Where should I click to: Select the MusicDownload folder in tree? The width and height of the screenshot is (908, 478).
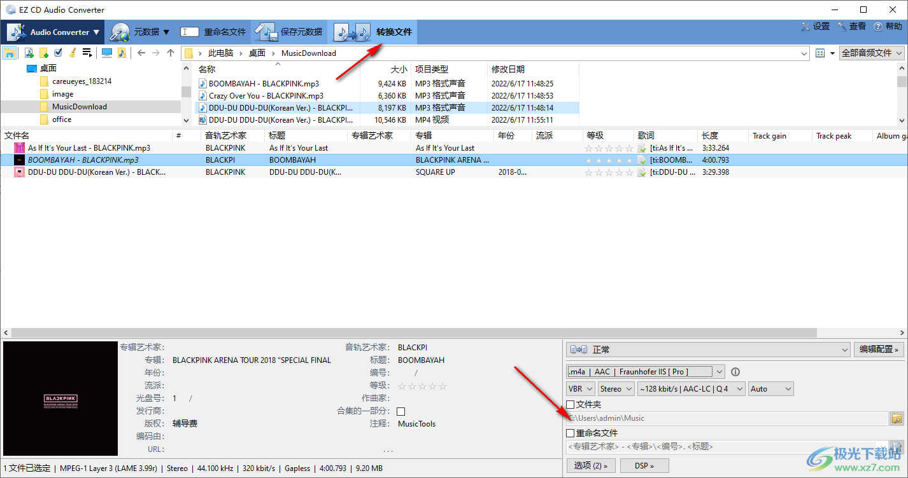79,107
